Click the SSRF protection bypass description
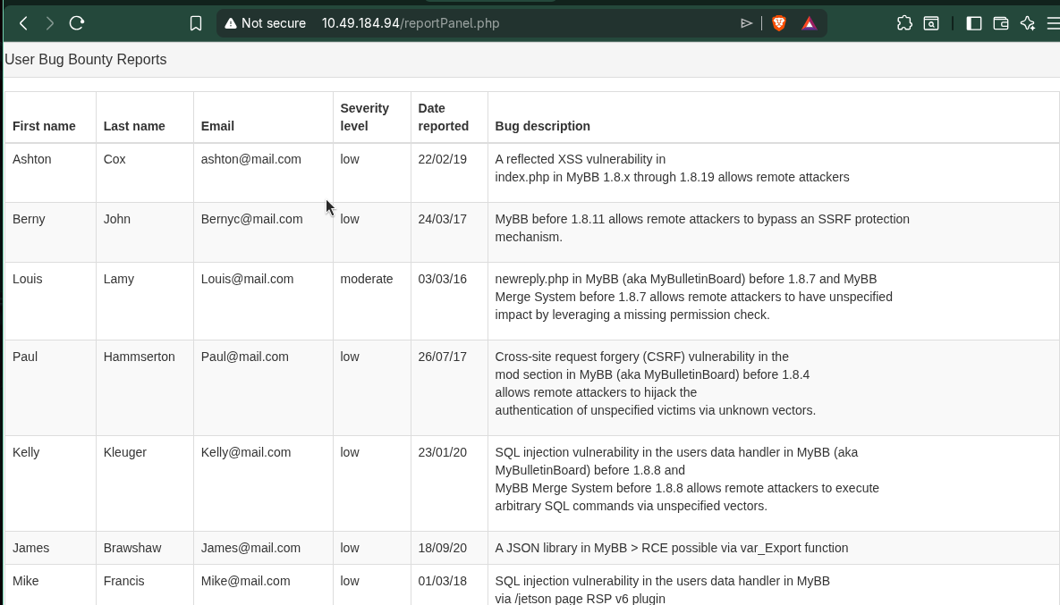Screen dimensions: 1060x605 (701, 228)
